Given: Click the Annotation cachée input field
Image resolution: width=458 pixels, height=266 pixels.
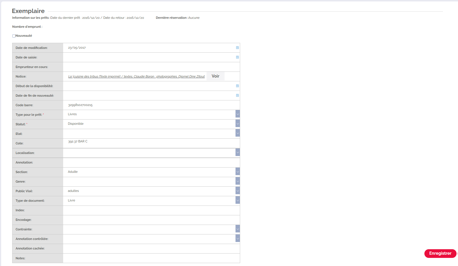Looking at the screenshot, I should [x=151, y=248].
